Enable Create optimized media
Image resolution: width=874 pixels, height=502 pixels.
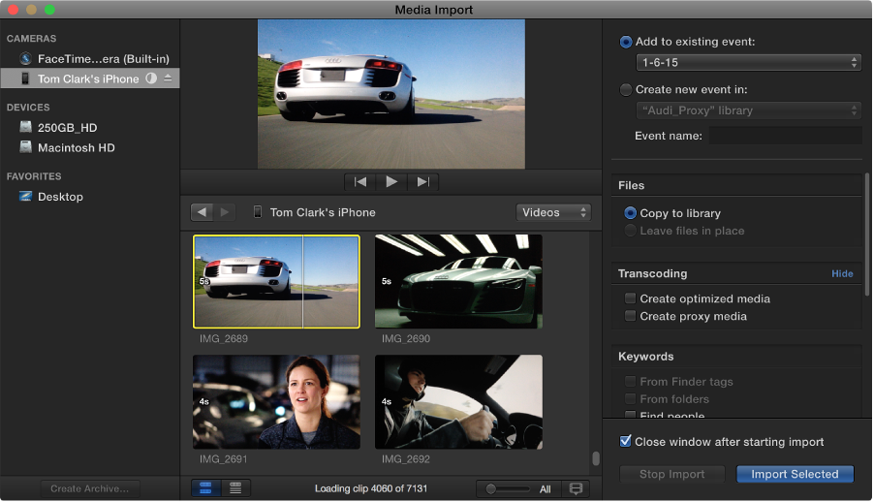click(x=631, y=298)
